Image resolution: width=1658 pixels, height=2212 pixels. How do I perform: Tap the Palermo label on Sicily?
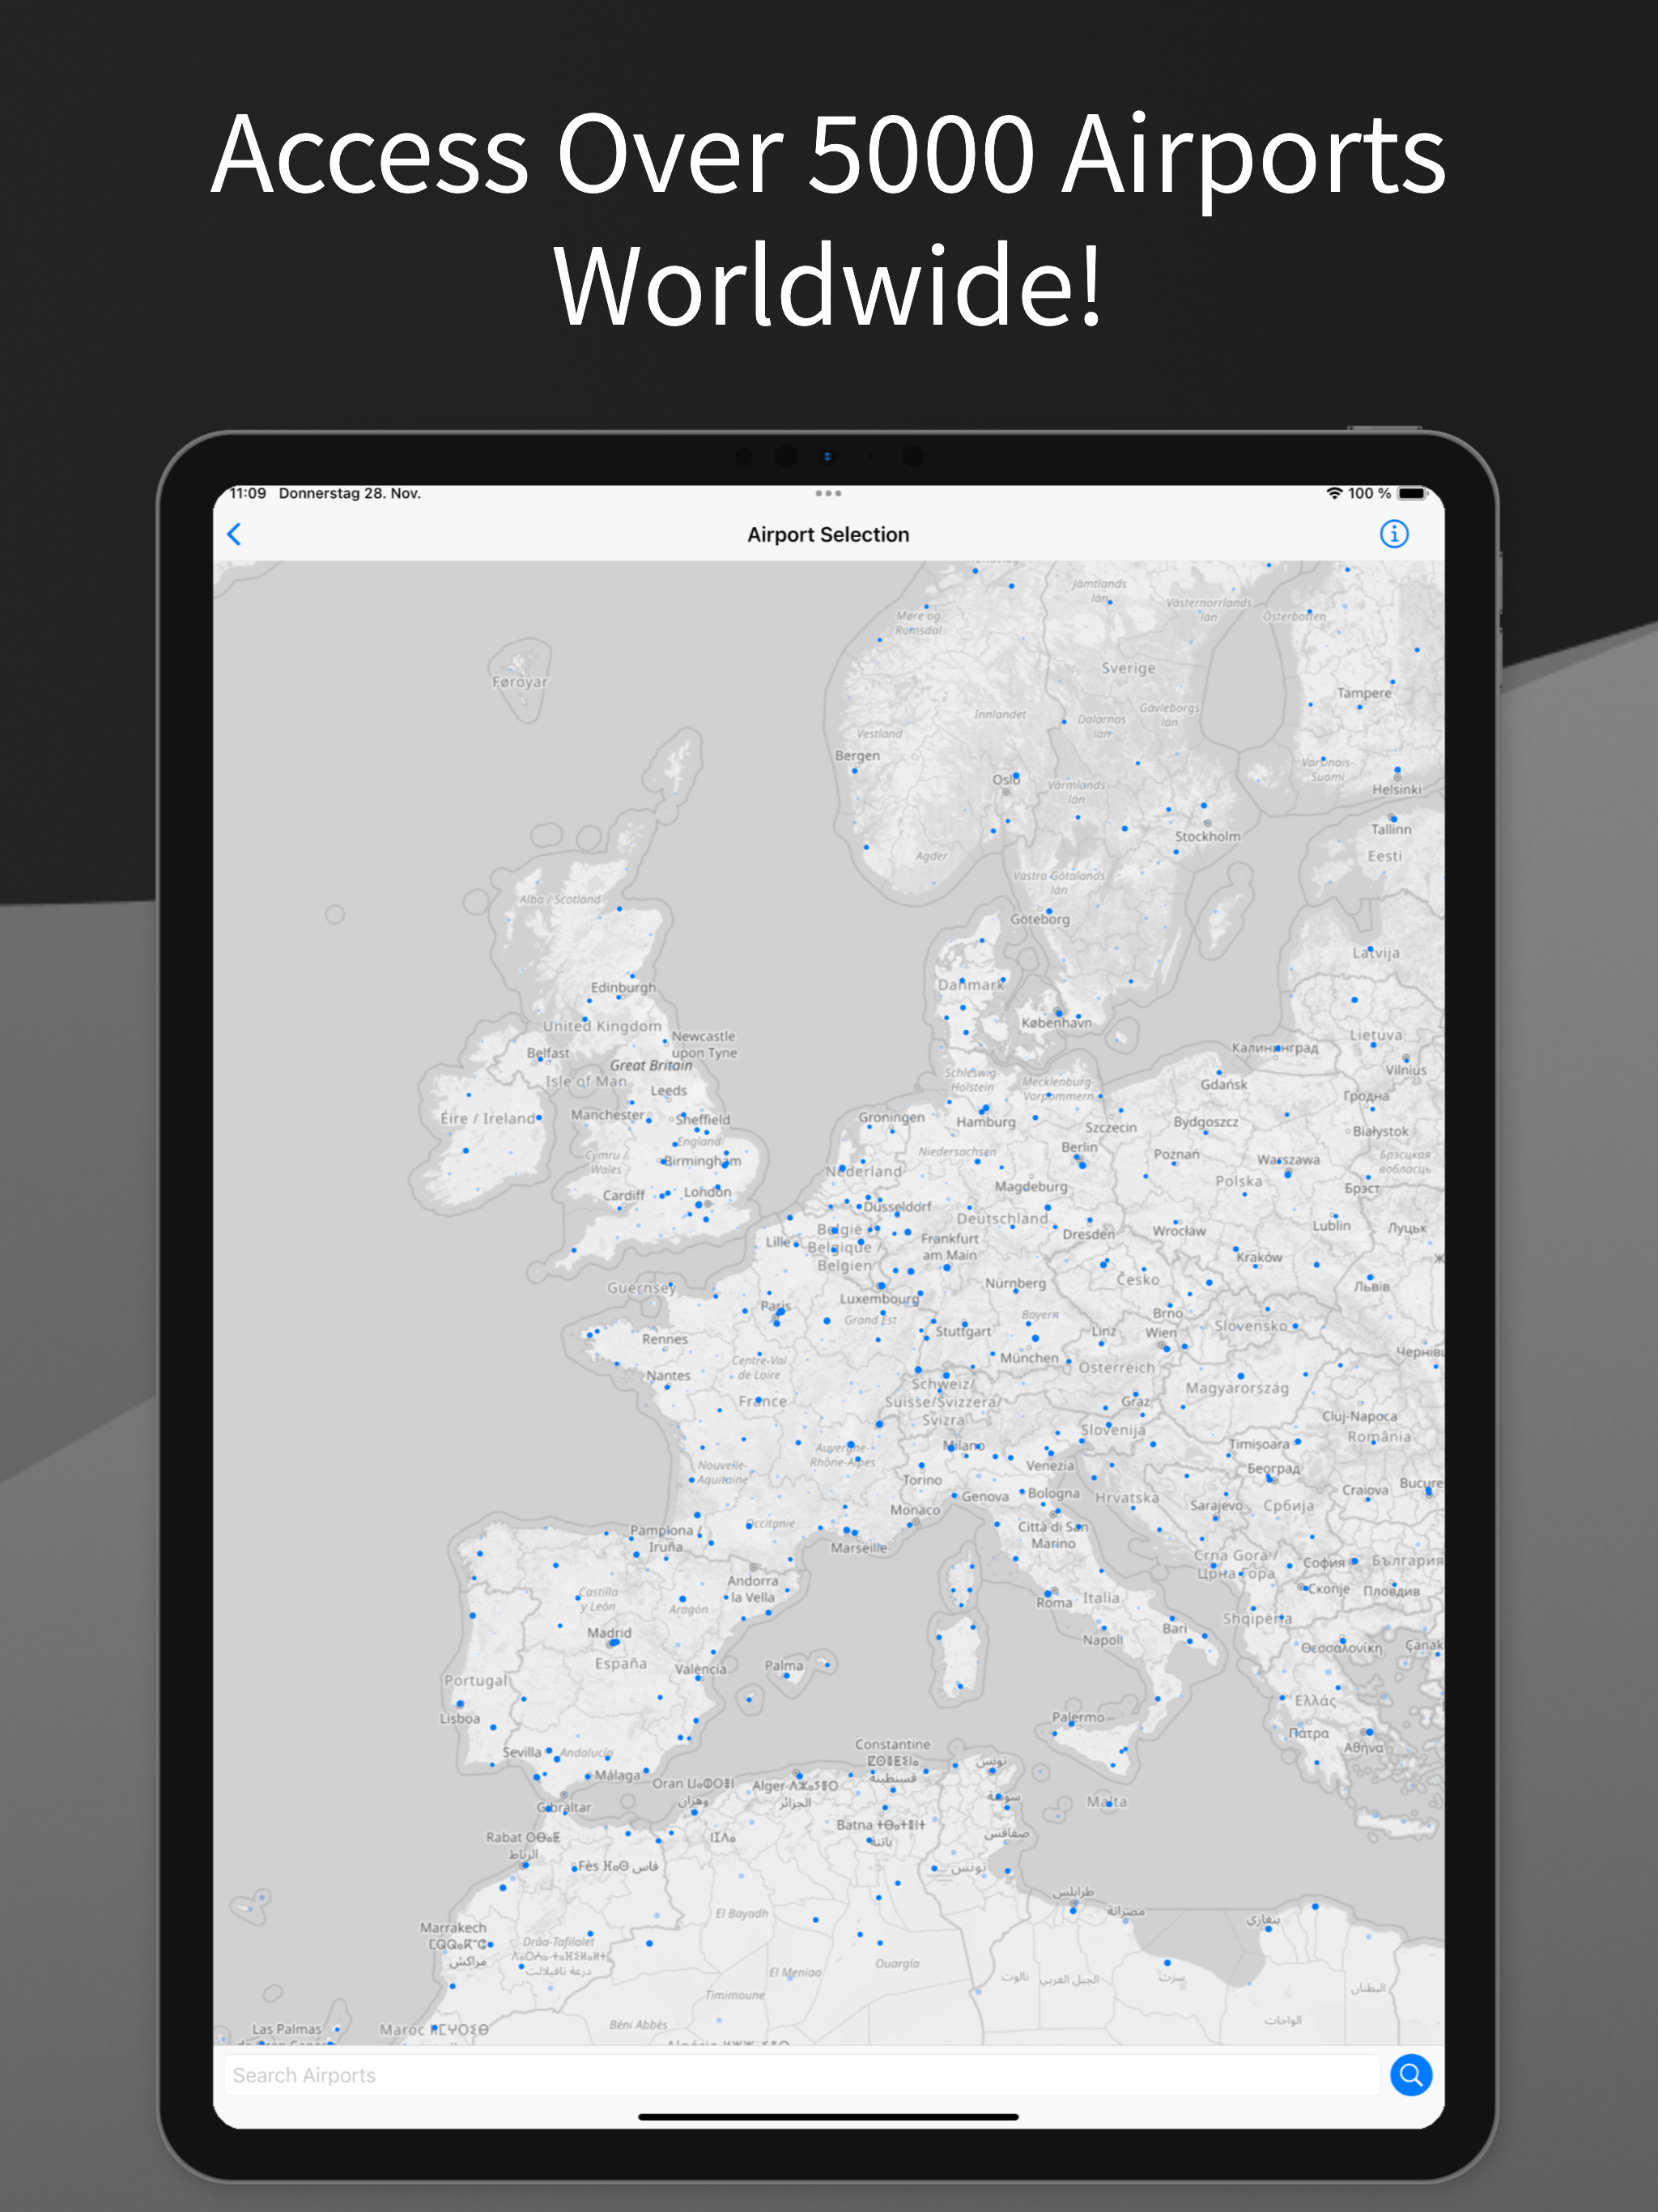pyautogui.click(x=1078, y=1717)
